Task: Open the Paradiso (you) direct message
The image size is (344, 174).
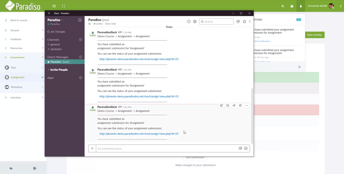Action: point(65,62)
